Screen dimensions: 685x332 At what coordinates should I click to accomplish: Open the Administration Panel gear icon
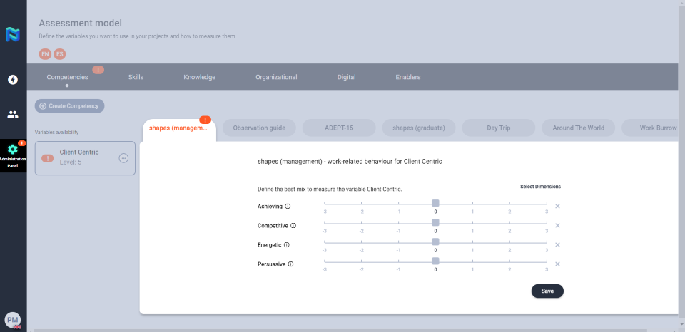coord(13,149)
